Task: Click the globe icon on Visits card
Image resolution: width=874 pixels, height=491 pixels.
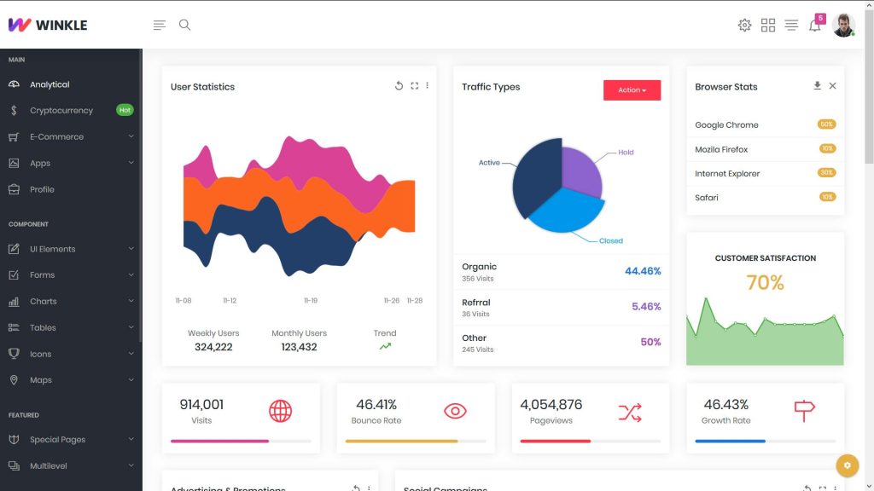Action: (x=279, y=411)
